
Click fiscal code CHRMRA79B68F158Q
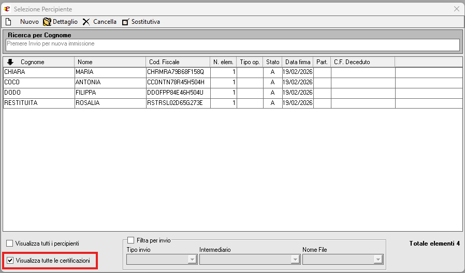click(178, 72)
